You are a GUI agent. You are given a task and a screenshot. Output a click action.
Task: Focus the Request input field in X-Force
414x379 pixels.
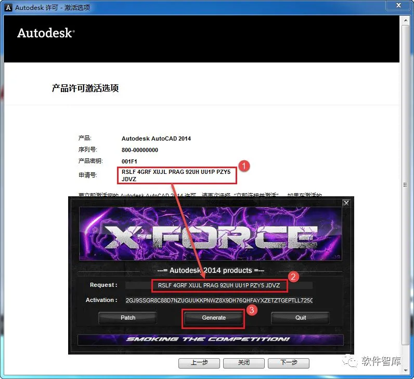point(219,285)
